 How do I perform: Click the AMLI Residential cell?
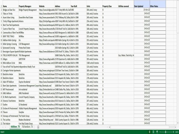[29, 93]
